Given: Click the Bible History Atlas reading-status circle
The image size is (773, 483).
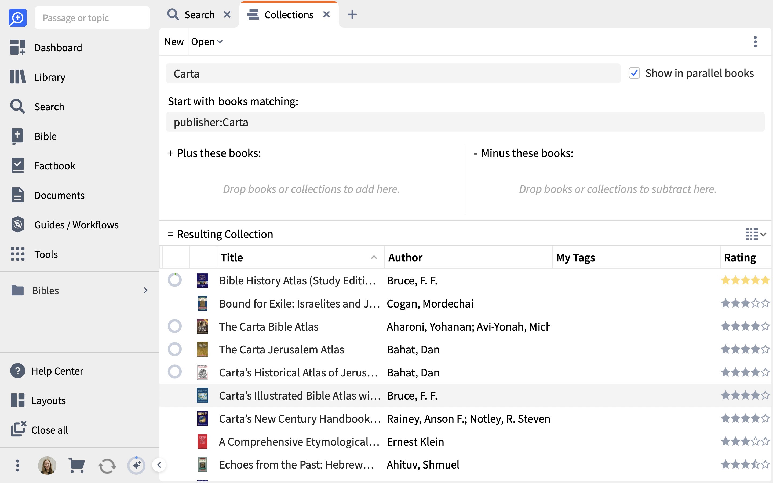Looking at the screenshot, I should (x=175, y=280).
